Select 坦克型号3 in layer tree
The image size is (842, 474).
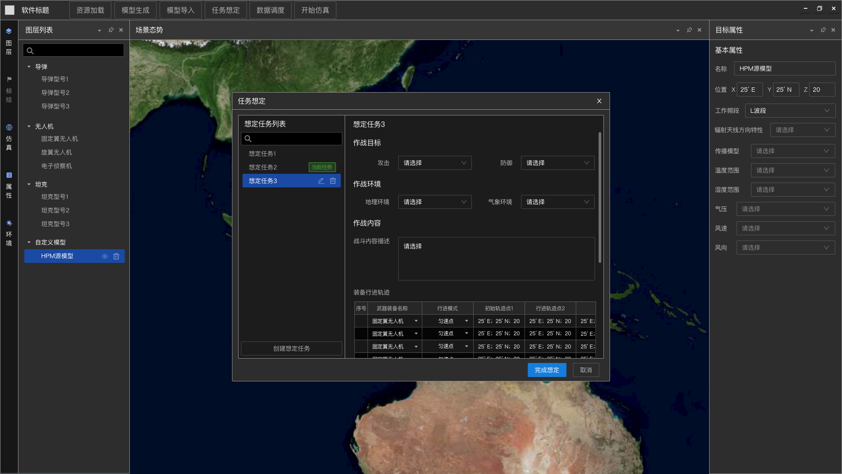coord(55,224)
